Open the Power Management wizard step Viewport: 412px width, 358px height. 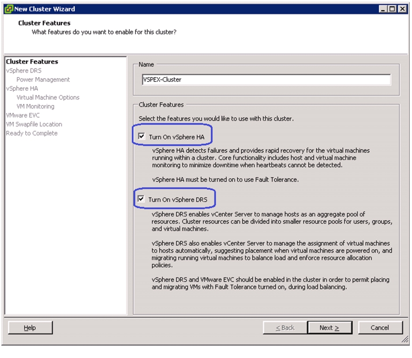point(43,79)
